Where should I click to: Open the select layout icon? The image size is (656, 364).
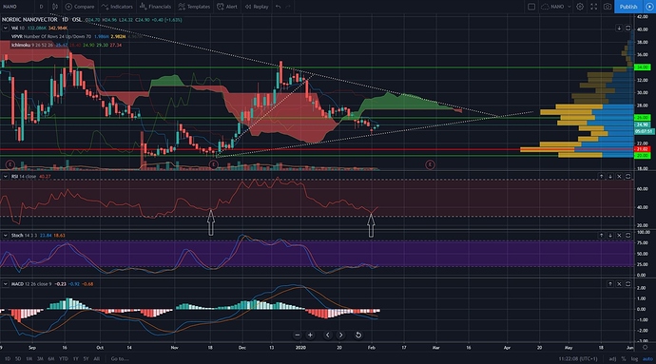point(531,7)
